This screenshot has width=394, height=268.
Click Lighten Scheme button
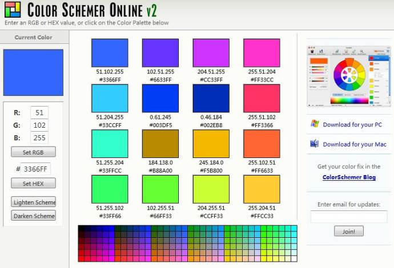pos(34,202)
